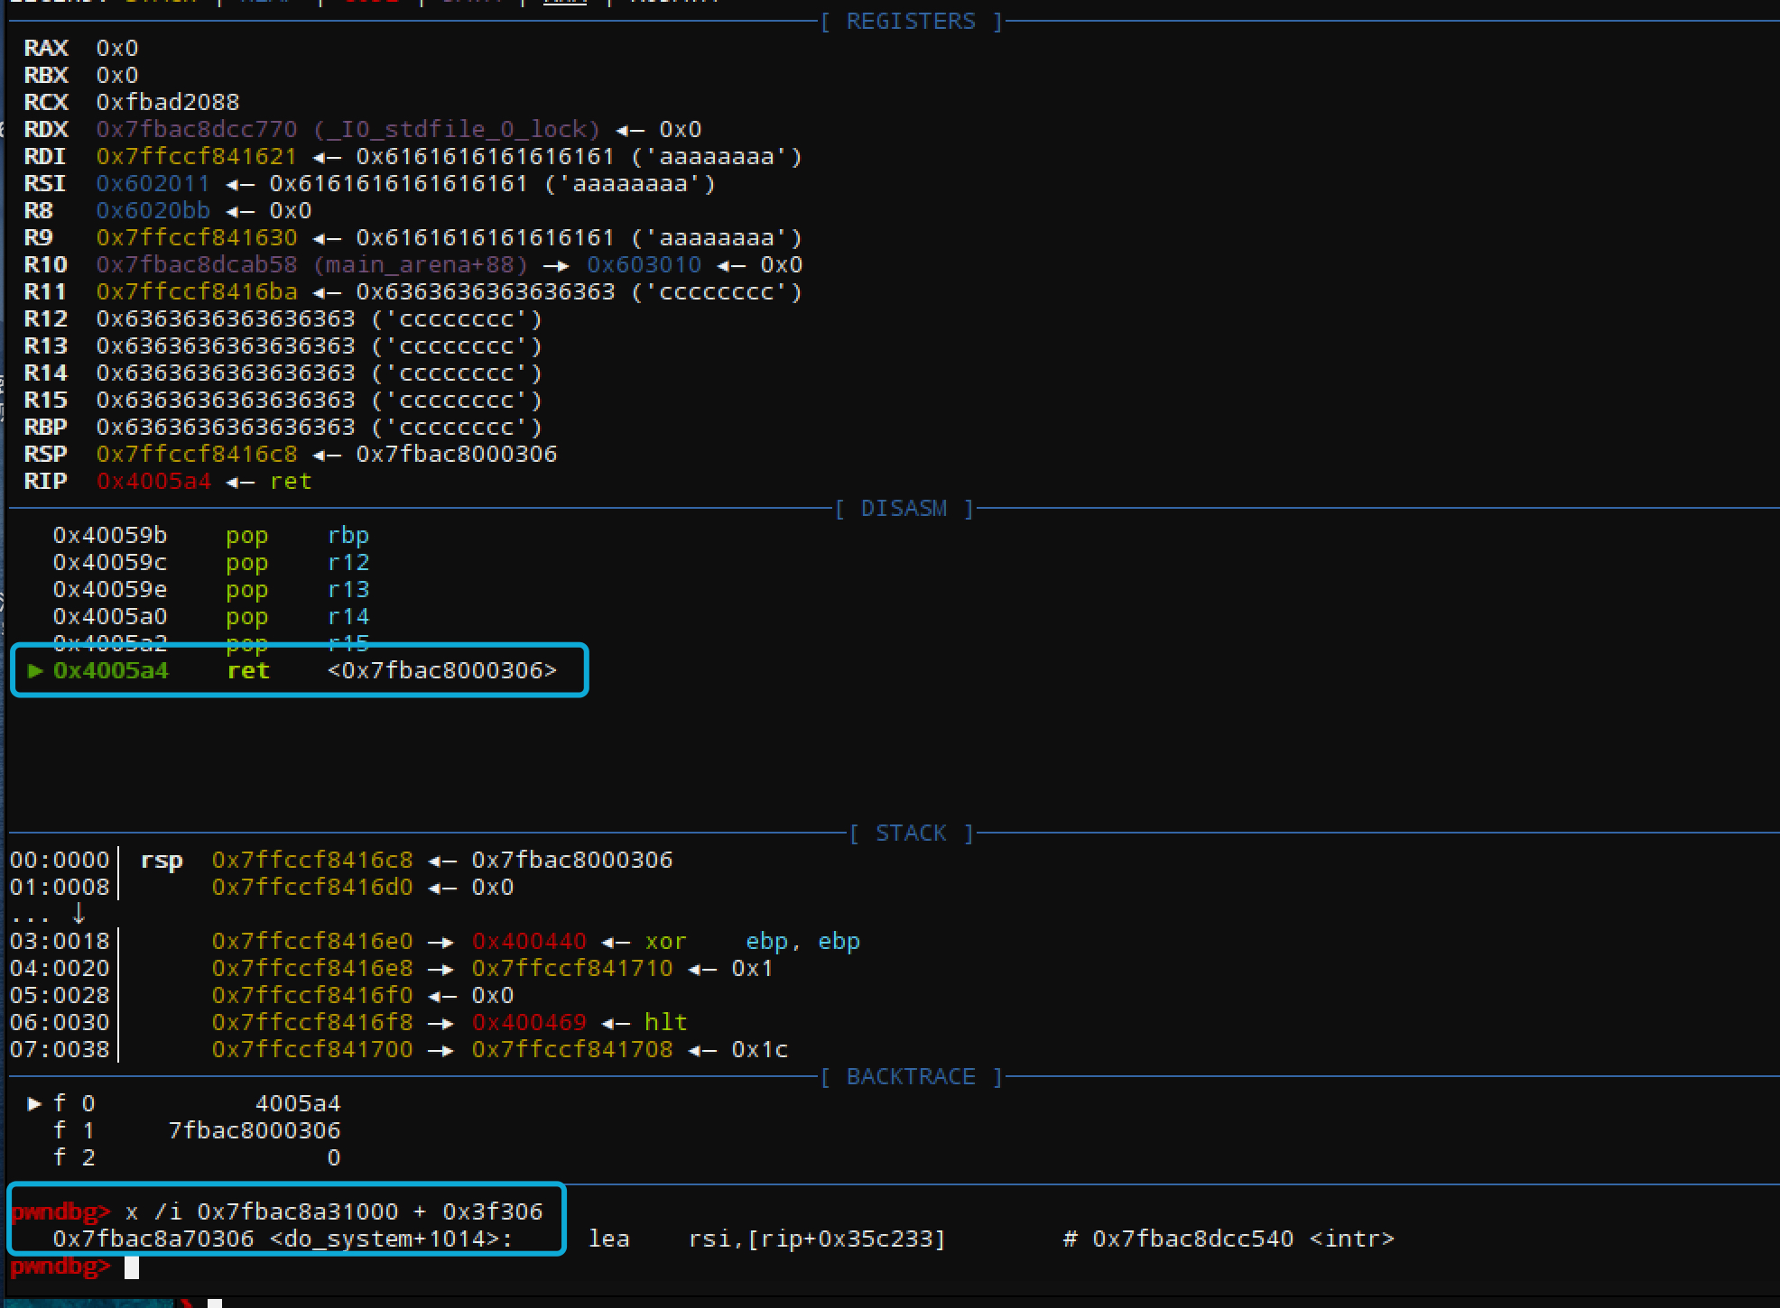This screenshot has height=1308, width=1780.
Task: Click the STACK section header
Action: click(x=911, y=833)
